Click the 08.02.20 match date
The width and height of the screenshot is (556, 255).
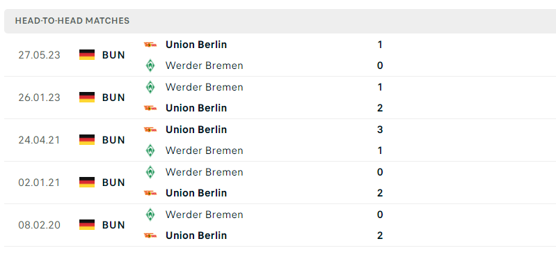(40, 225)
